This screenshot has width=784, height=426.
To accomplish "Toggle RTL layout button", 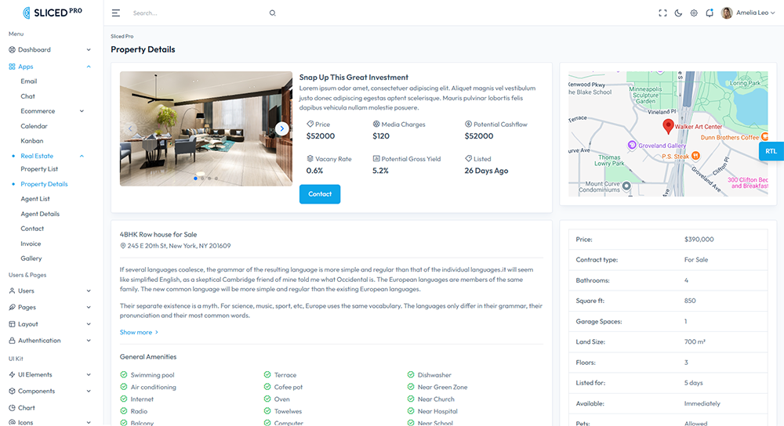I will (x=771, y=151).
